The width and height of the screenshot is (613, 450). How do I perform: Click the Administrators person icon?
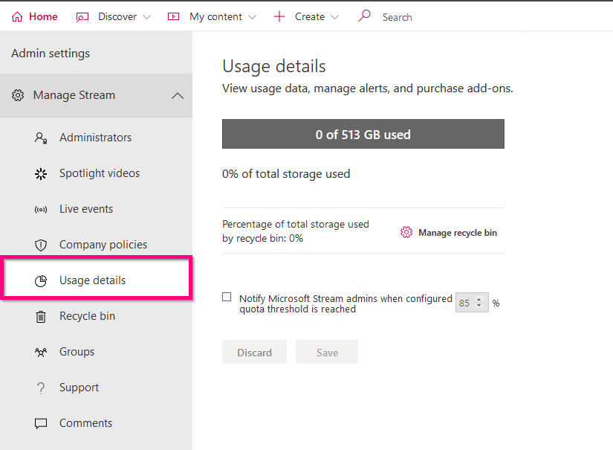point(41,138)
